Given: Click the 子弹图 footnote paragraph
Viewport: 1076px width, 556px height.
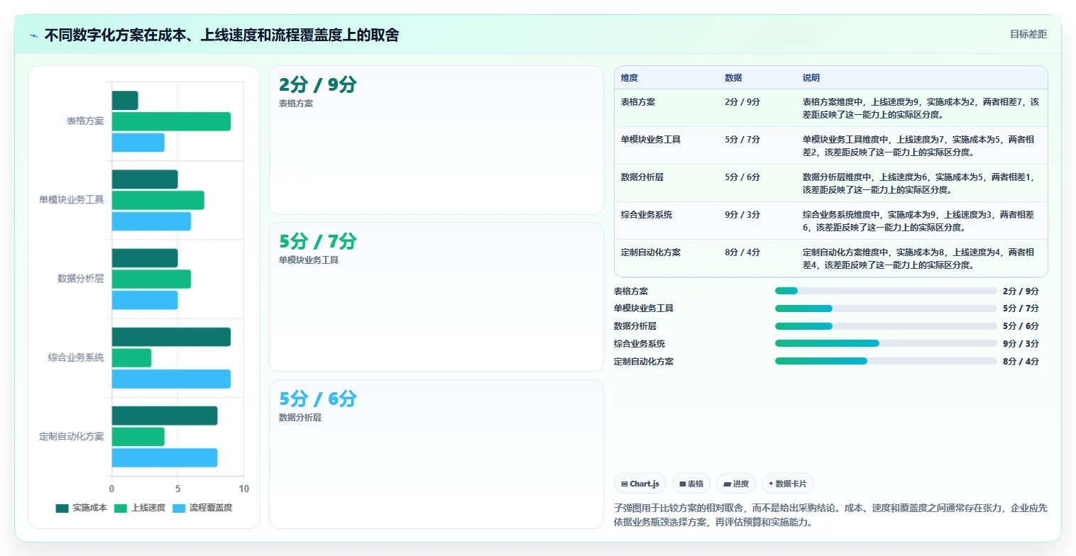Looking at the screenshot, I should (830, 515).
